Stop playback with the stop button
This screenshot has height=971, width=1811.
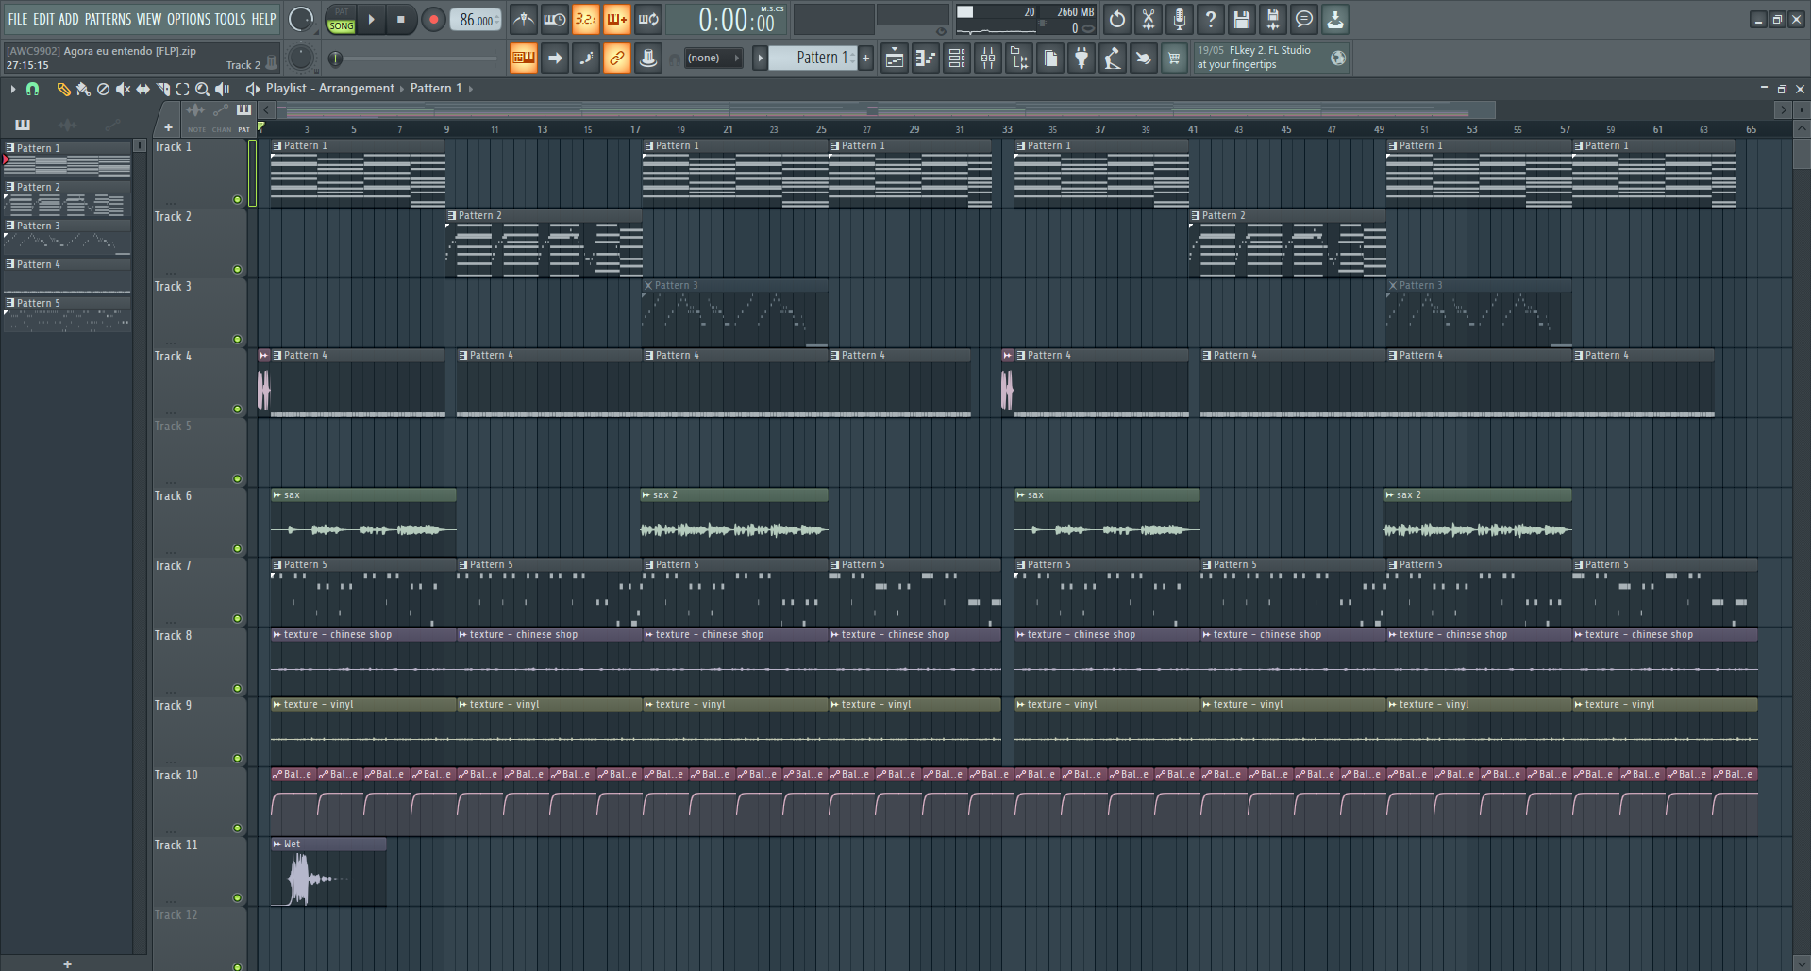(x=401, y=19)
